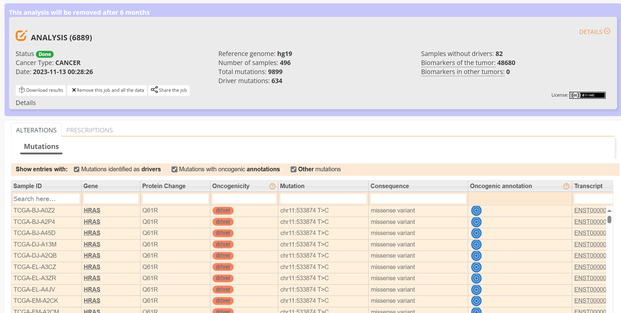Click the analysis edit pencil icon

(21, 36)
